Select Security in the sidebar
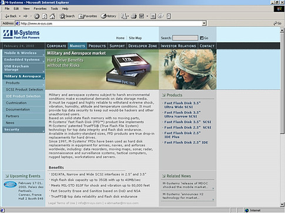This screenshot has width=285, height=213. tap(24, 129)
